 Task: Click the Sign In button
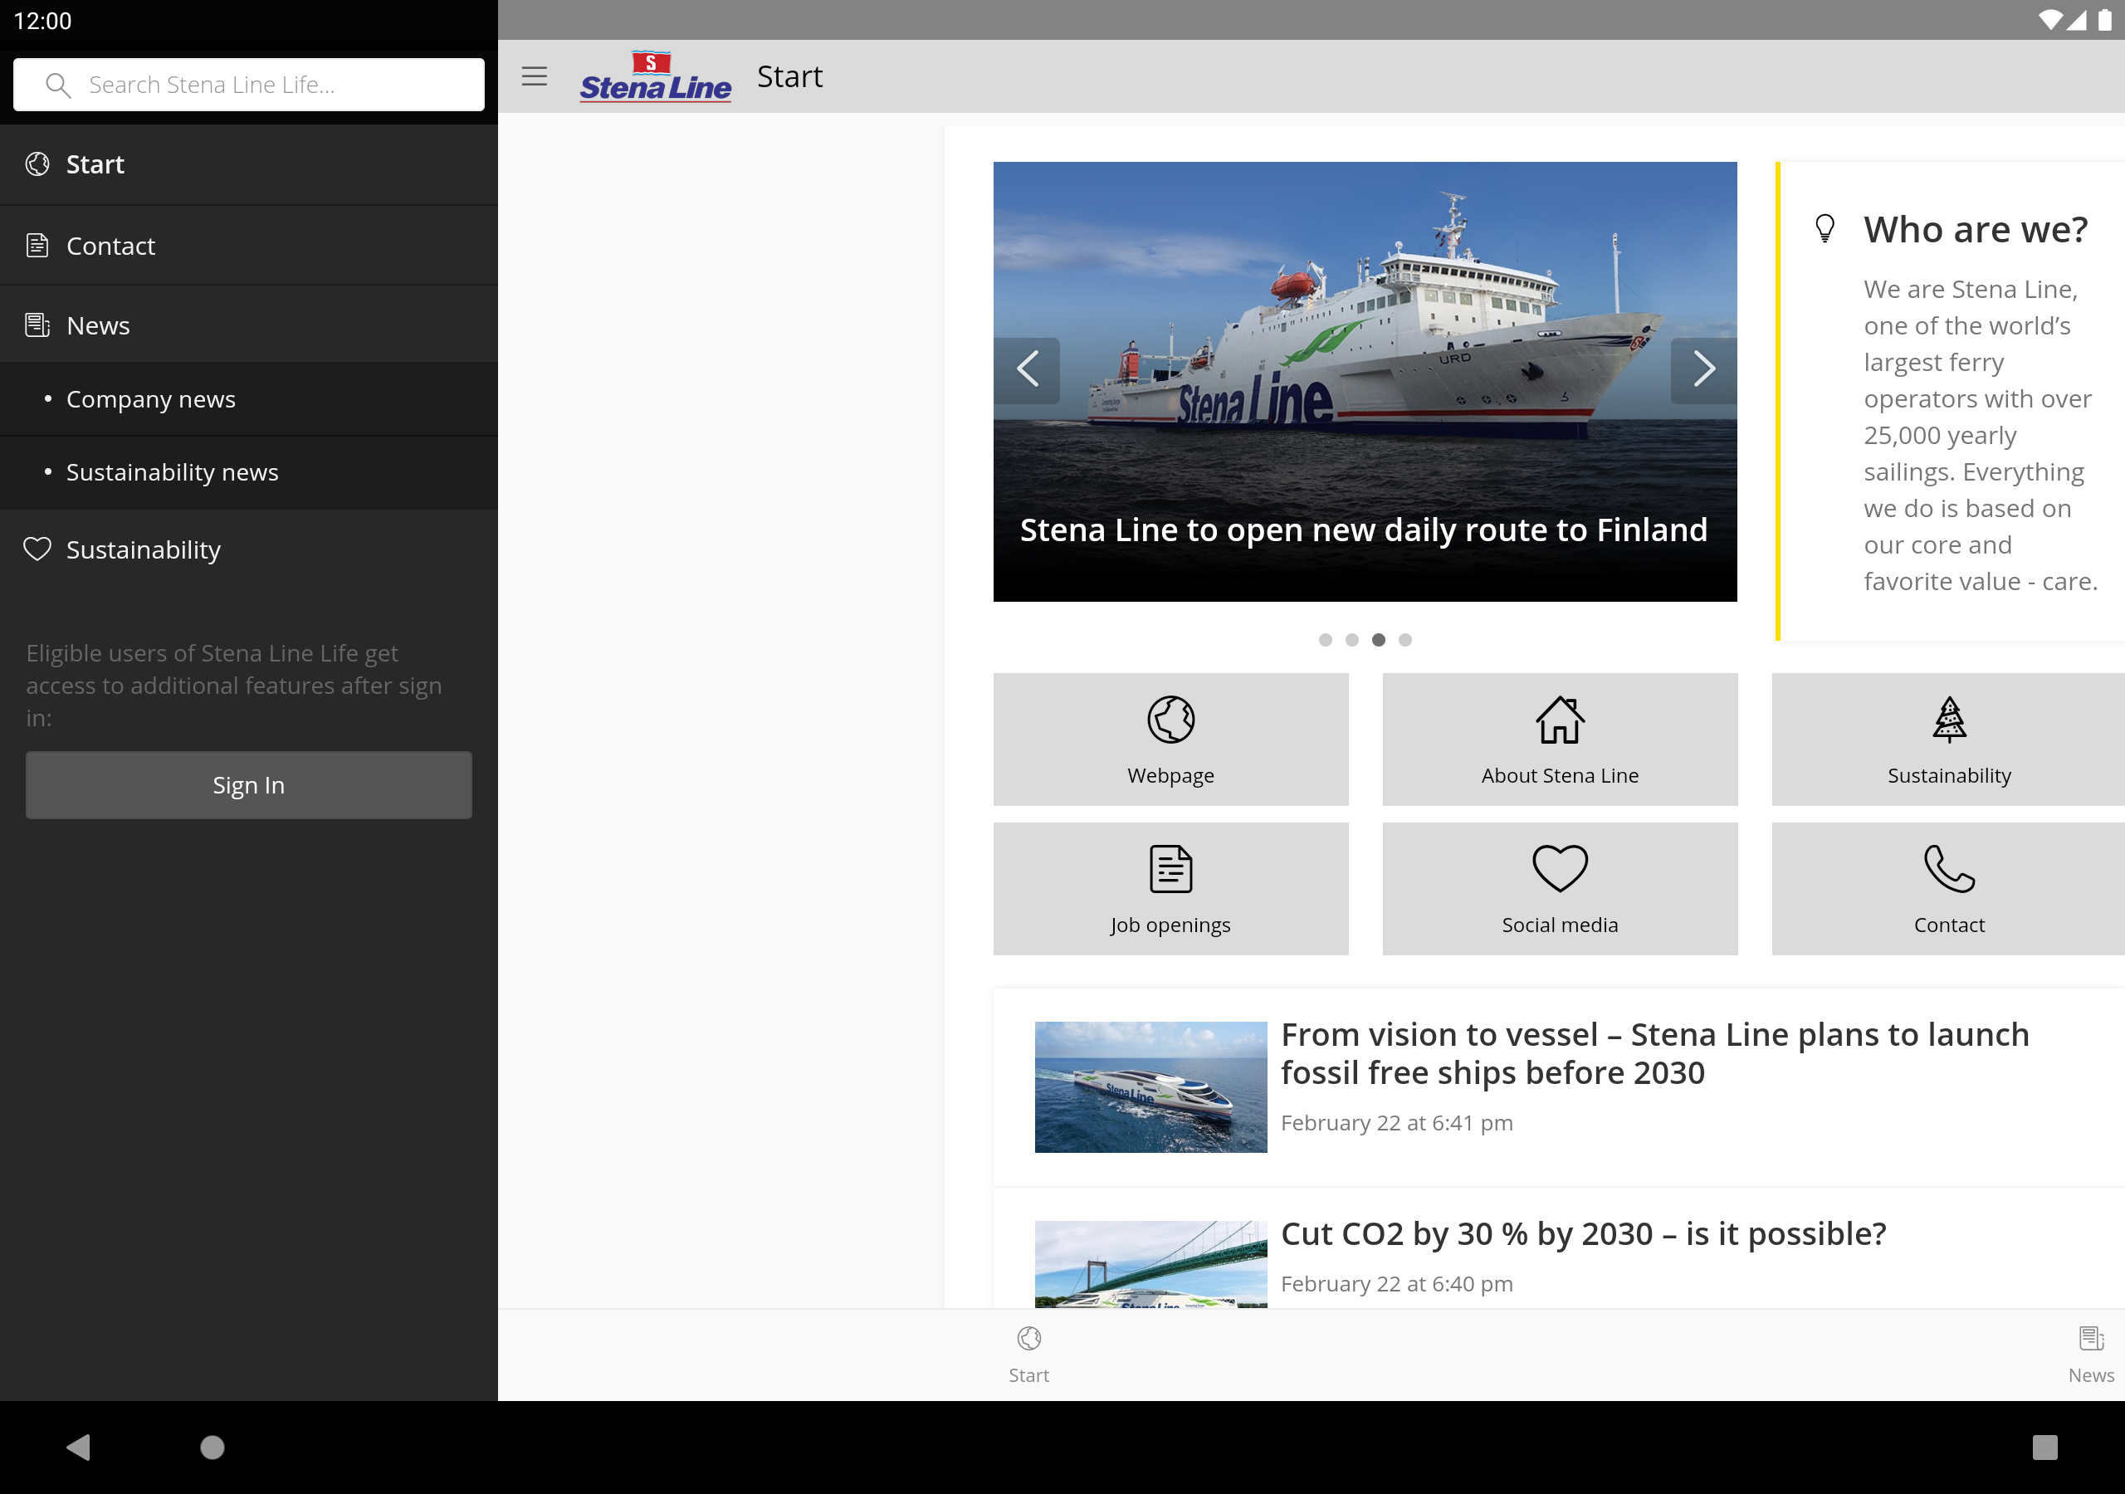click(x=249, y=785)
